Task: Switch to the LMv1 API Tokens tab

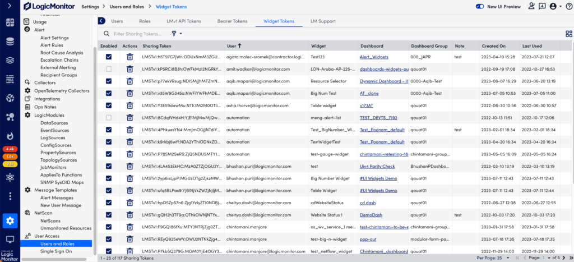Action: pyautogui.click(x=183, y=21)
